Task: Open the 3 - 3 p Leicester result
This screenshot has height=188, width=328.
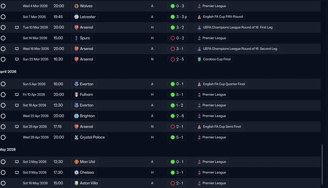Action: pos(179,17)
